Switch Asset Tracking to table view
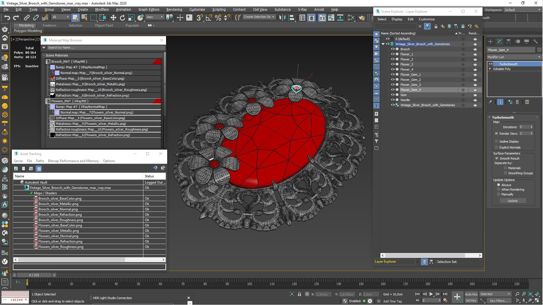Image resolution: width=543 pixels, height=305 pixels. point(39,169)
